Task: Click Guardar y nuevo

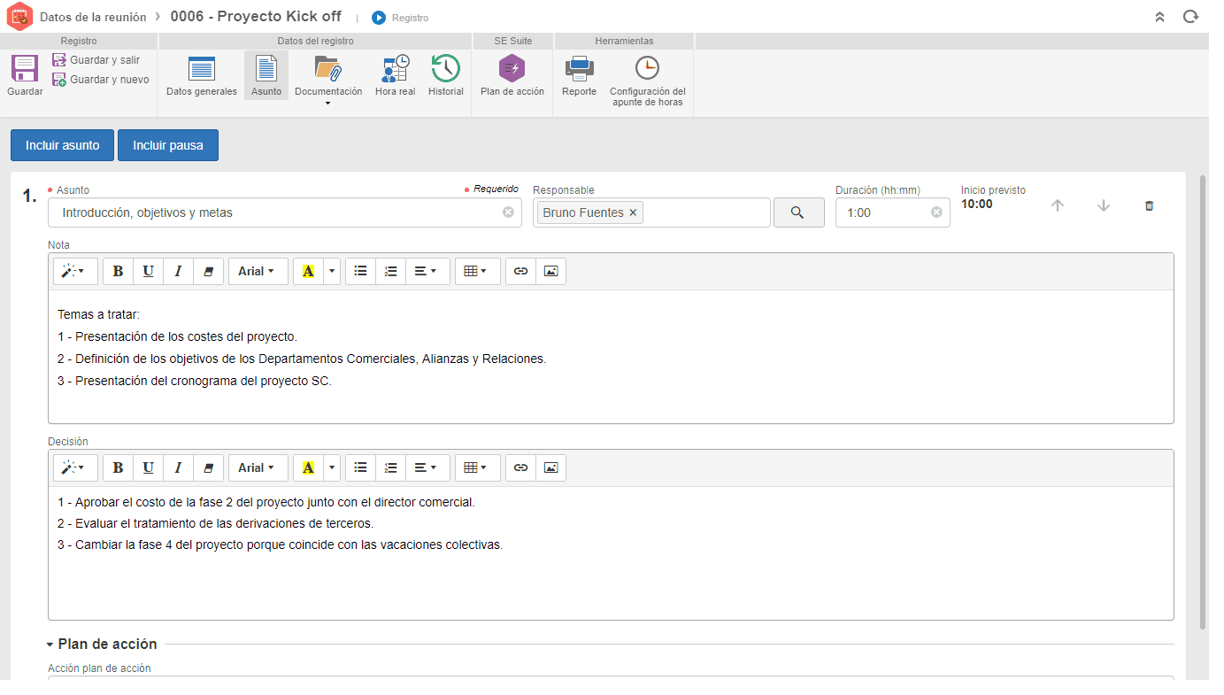Action: click(x=100, y=80)
